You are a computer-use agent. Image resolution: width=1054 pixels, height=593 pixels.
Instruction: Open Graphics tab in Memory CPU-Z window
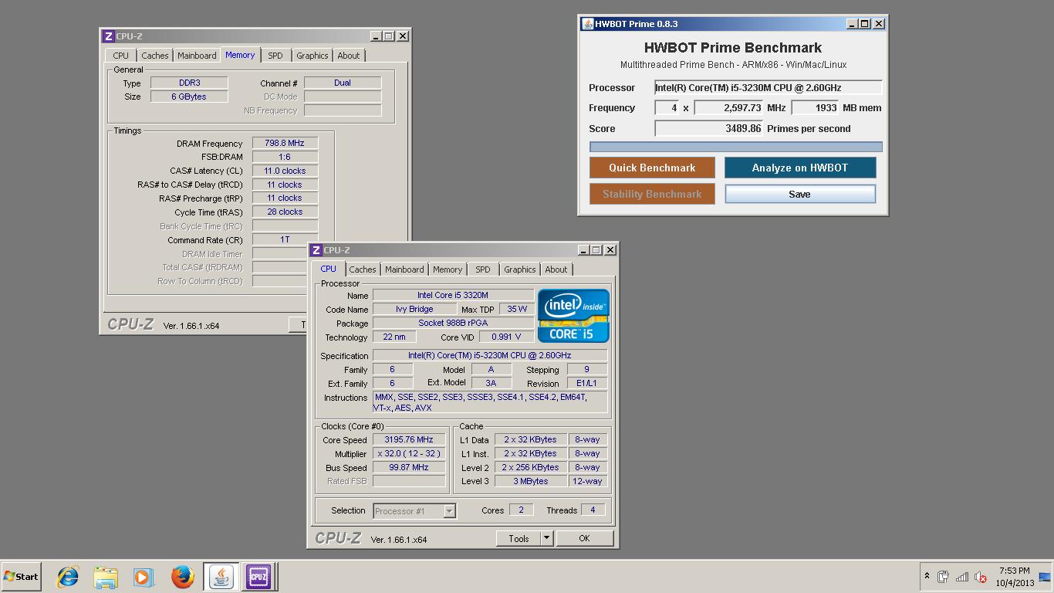click(x=312, y=56)
